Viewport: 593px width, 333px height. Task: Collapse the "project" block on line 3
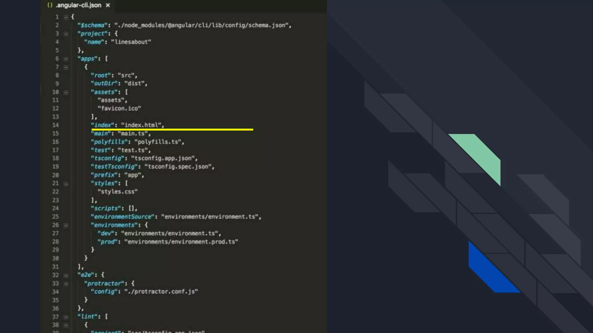pyautogui.click(x=66, y=34)
